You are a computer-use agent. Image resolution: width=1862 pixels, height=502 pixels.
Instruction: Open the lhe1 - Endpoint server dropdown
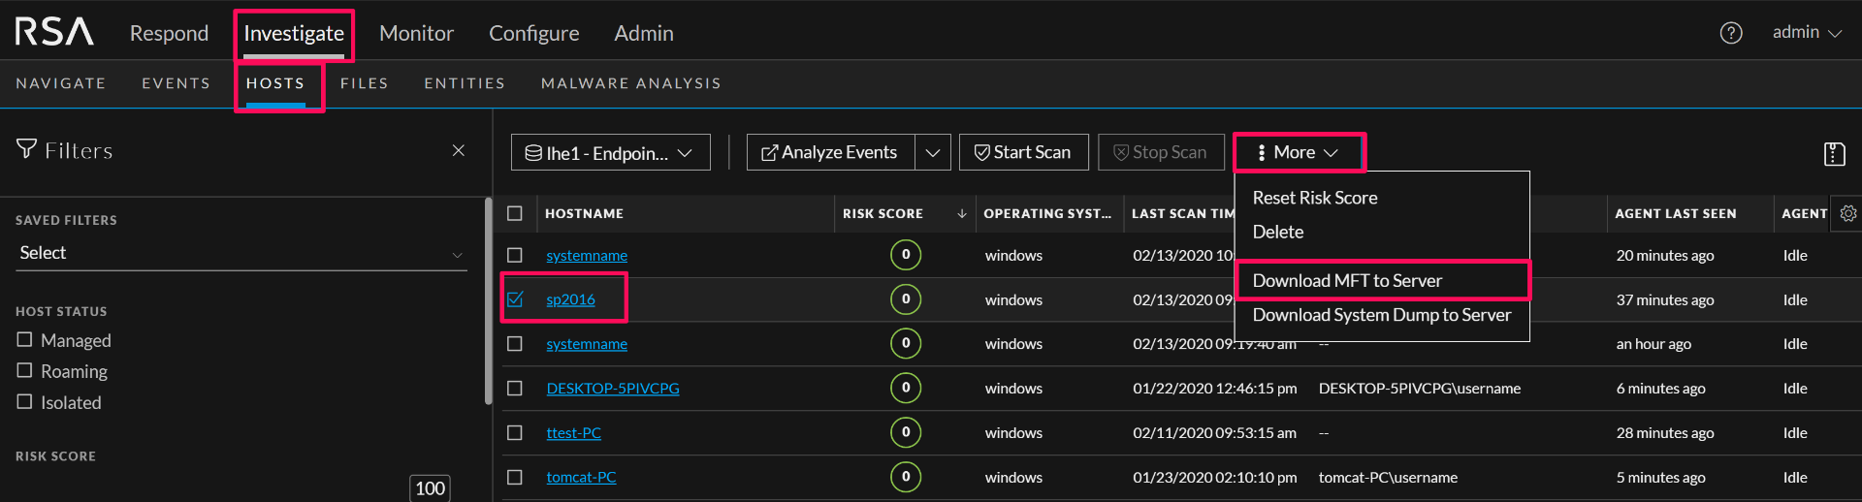[610, 152]
